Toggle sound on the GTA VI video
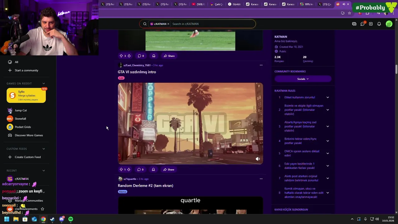 click(x=258, y=159)
